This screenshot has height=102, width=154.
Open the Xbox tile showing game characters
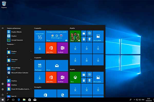click(75, 36)
